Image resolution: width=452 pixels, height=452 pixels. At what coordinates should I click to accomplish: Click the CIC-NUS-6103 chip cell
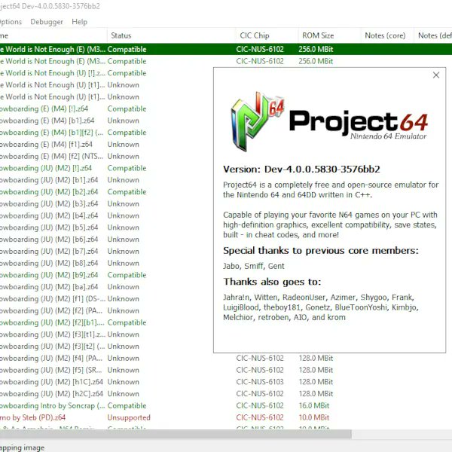click(x=260, y=382)
